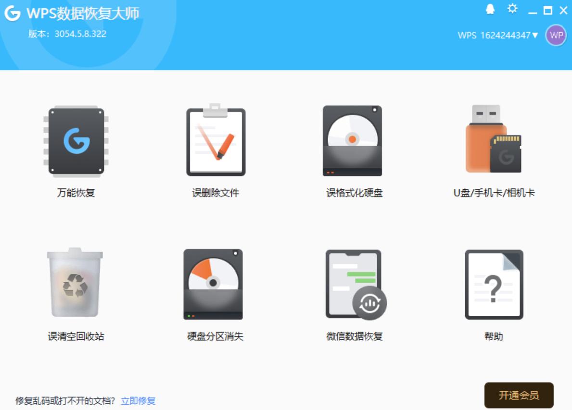The image size is (572, 410).
Task: Click the 误清空回收站 text label
Action: [76, 336]
